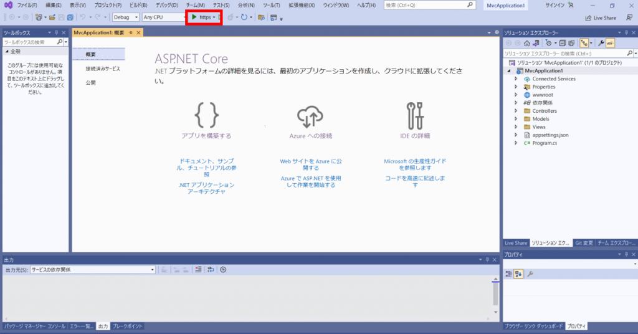The width and height of the screenshot is (638, 334).
Task: Click the Undo arrow in the toolbar
Action: tap(83, 17)
